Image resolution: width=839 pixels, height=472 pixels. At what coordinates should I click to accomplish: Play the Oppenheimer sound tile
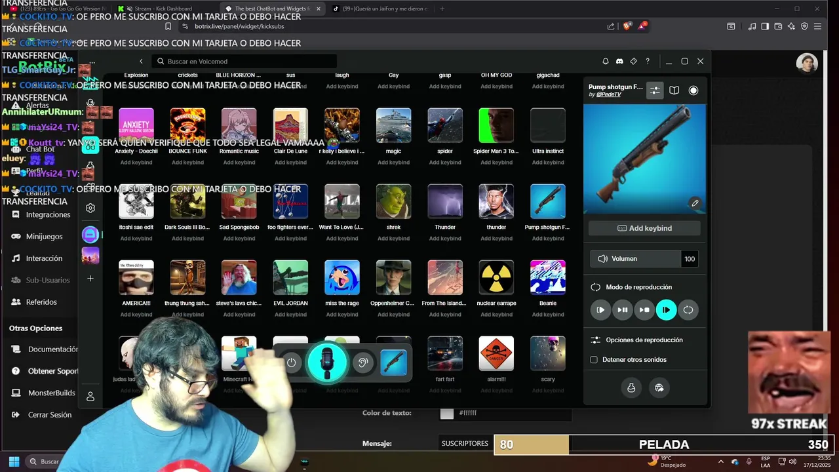tap(393, 277)
